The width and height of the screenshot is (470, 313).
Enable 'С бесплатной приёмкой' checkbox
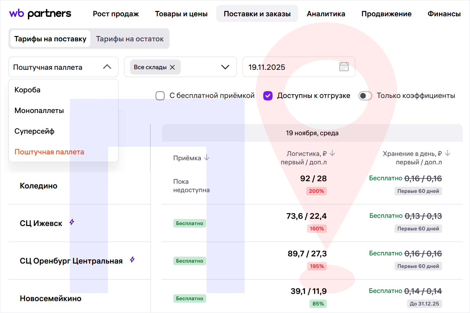coord(160,96)
